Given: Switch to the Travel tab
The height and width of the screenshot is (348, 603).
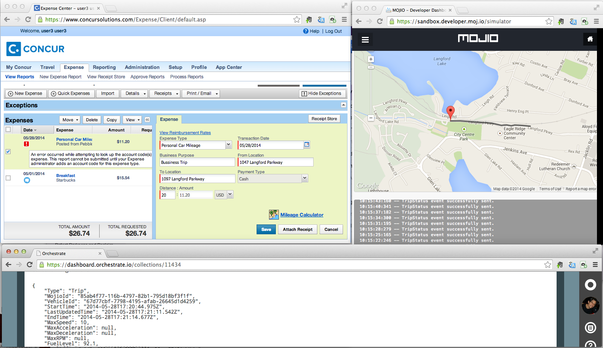Looking at the screenshot, I should 48,67.
